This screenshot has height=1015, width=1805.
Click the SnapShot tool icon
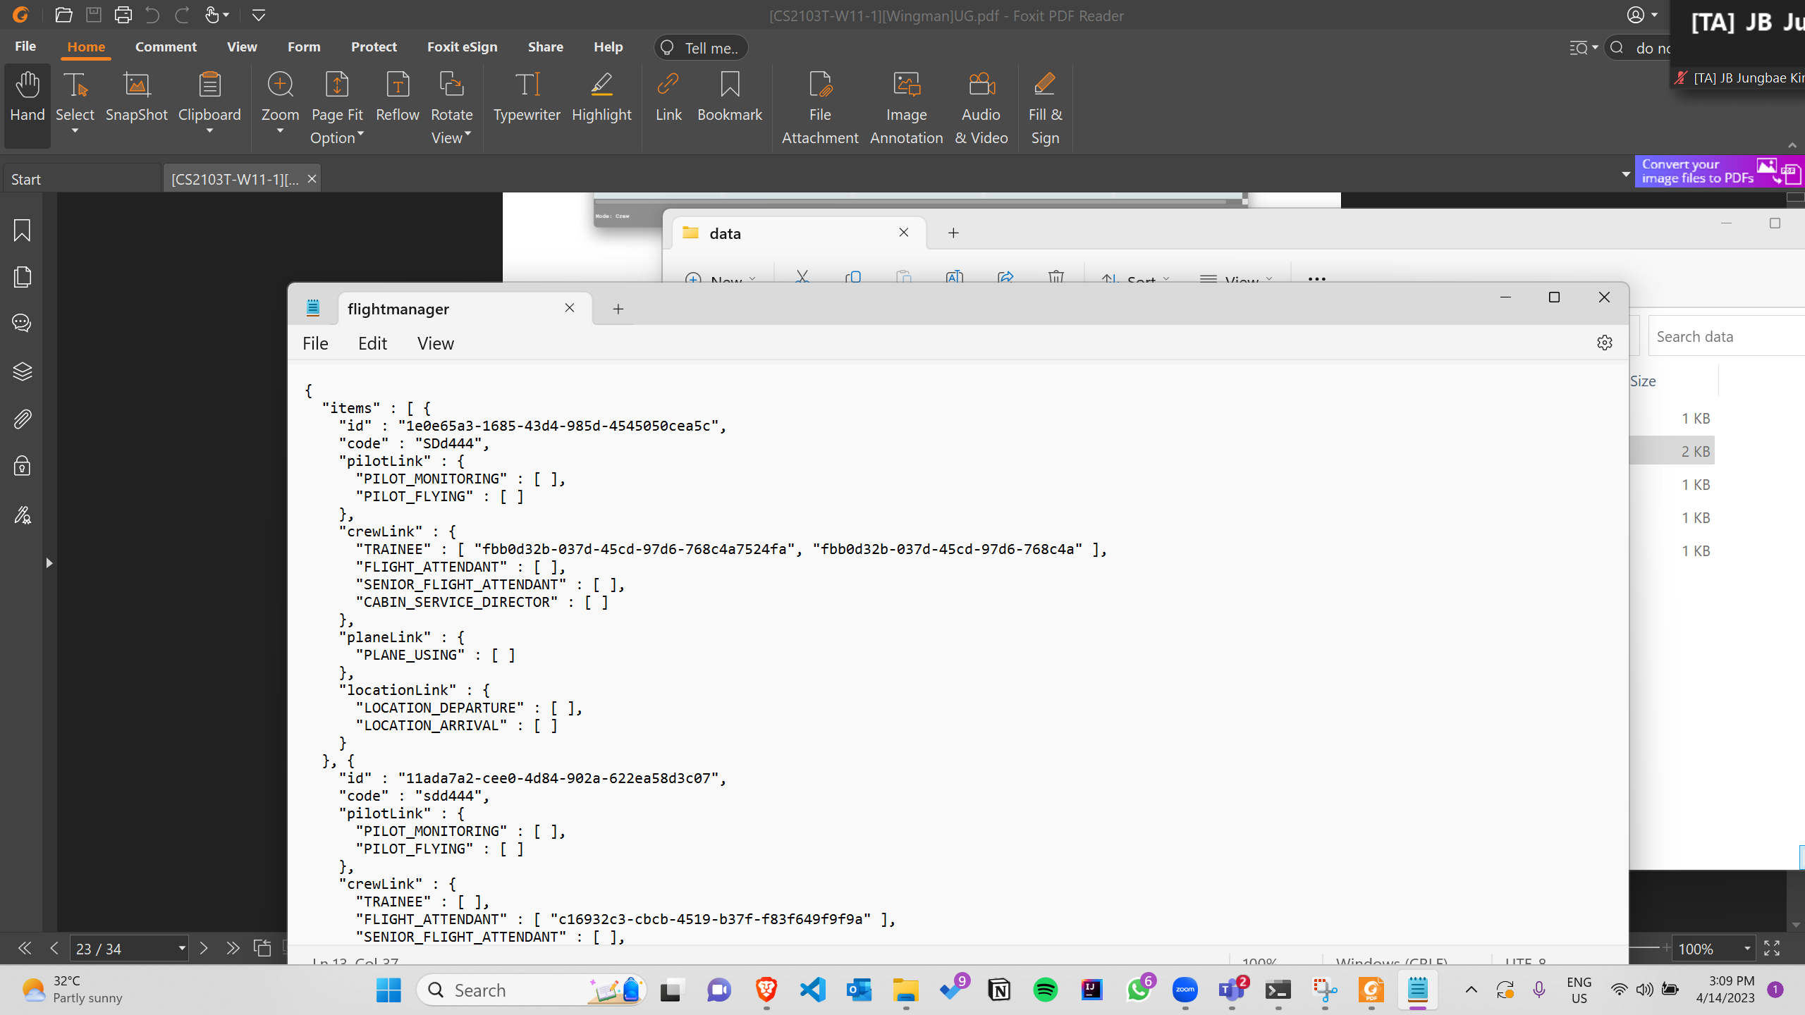pos(136,86)
